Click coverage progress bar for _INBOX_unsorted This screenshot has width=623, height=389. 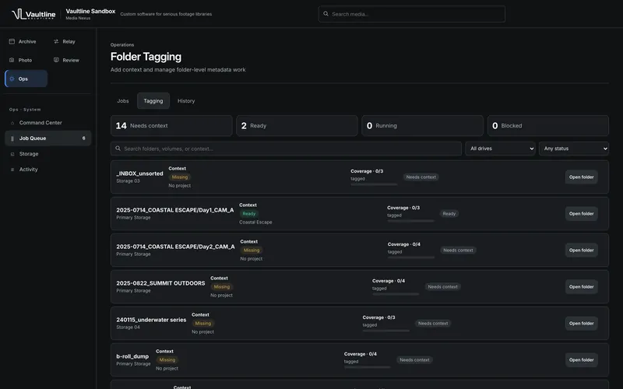point(374,184)
